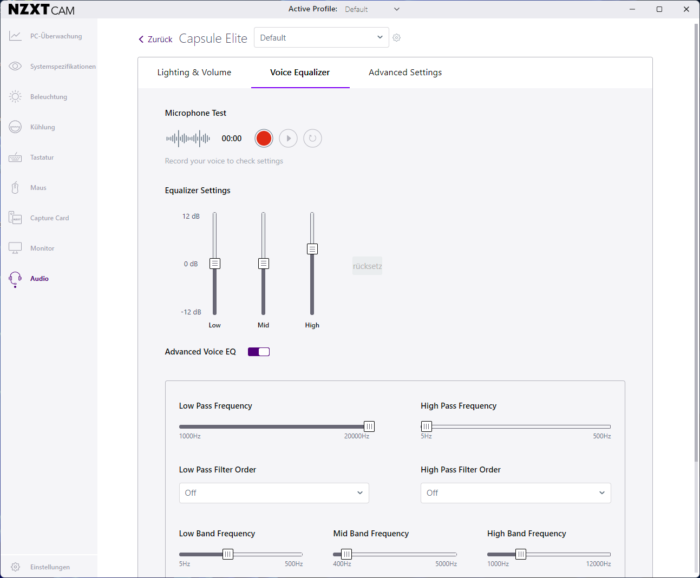Open the Low Pass Filter Order dropdown
The image size is (700, 578).
[274, 493]
